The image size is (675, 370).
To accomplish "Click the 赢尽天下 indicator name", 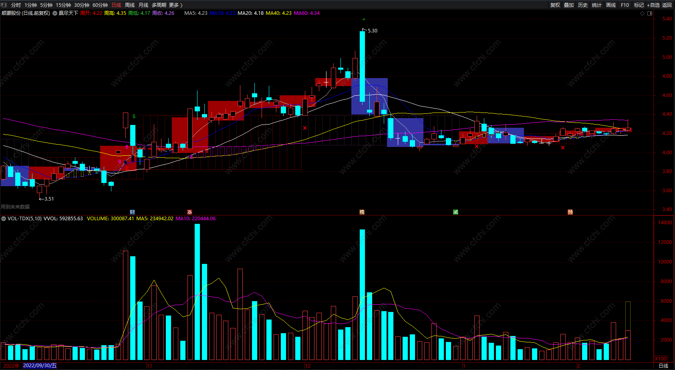I will [69, 13].
